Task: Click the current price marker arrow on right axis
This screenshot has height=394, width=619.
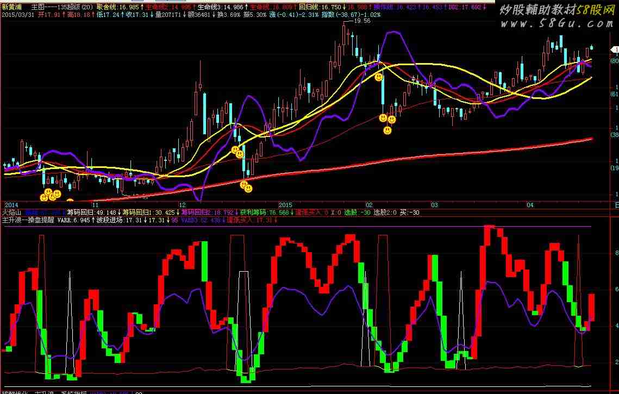Action: 615,50
